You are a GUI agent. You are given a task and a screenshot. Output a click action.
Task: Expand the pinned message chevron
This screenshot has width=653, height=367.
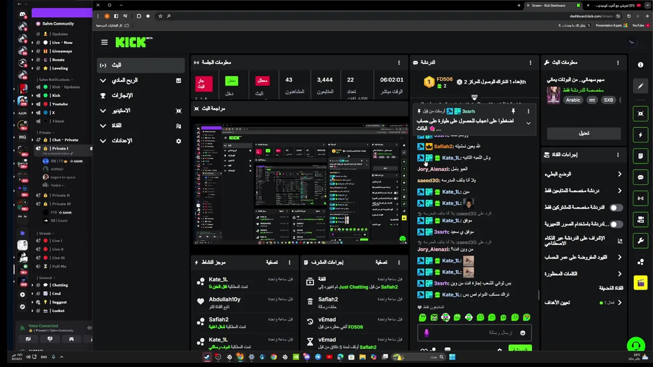(x=528, y=123)
